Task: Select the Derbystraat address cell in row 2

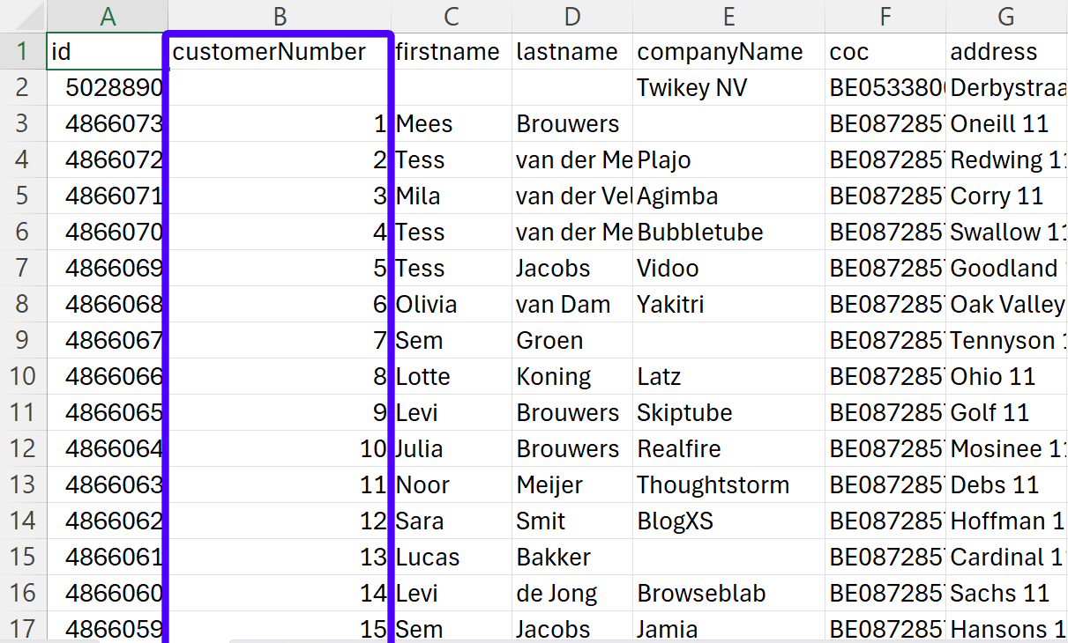Action: click(1005, 88)
